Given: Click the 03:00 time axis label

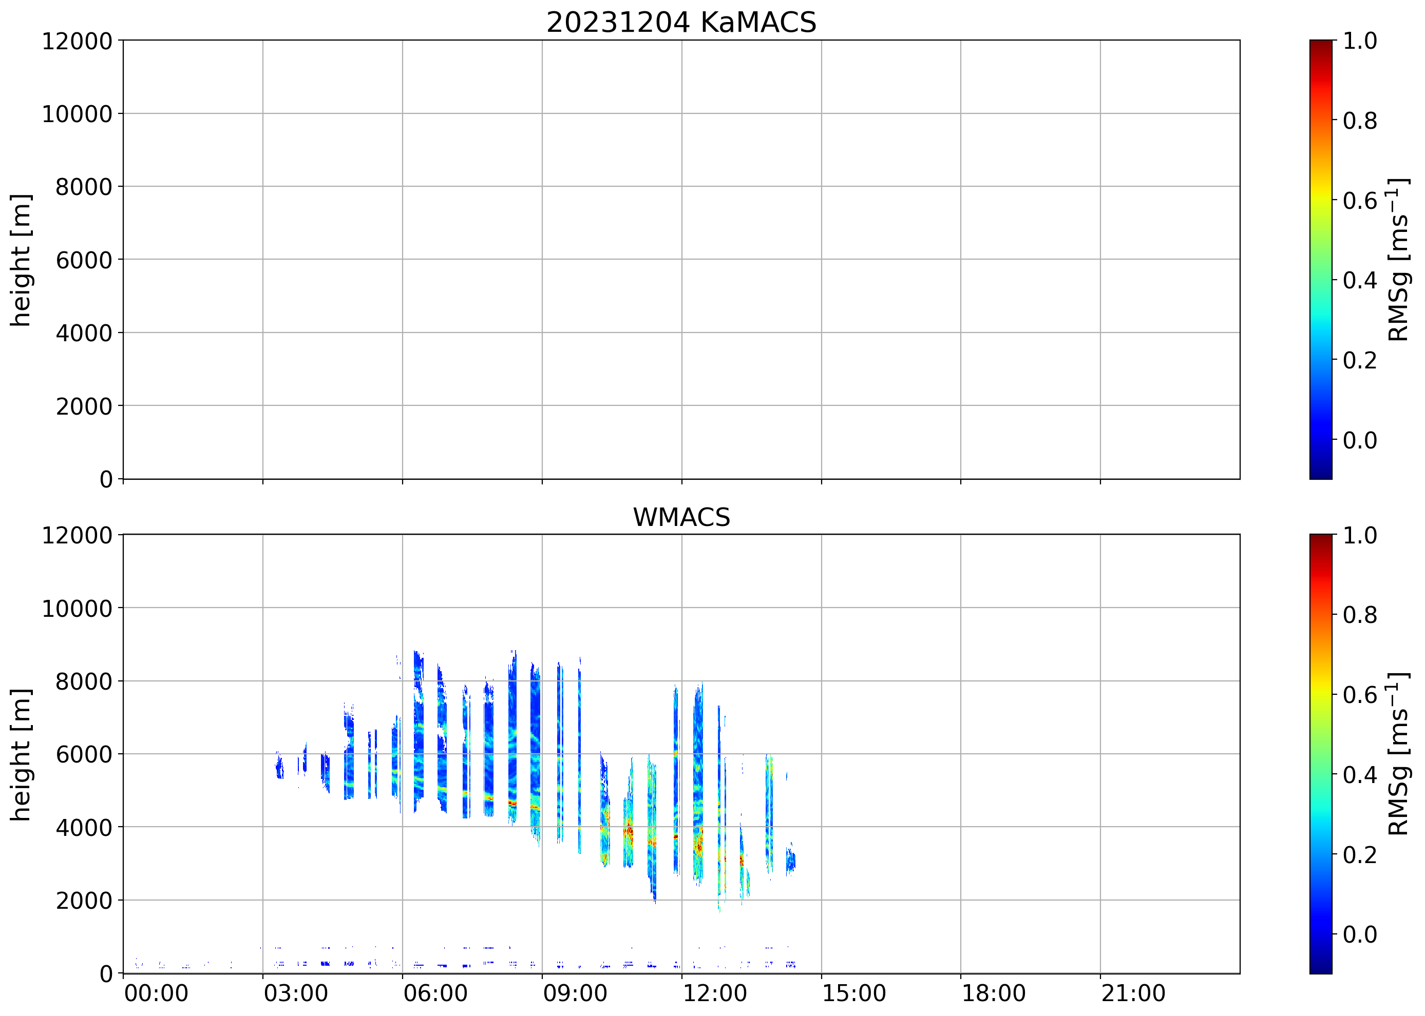Looking at the screenshot, I should (295, 993).
